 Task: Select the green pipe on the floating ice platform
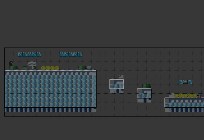click(146, 86)
